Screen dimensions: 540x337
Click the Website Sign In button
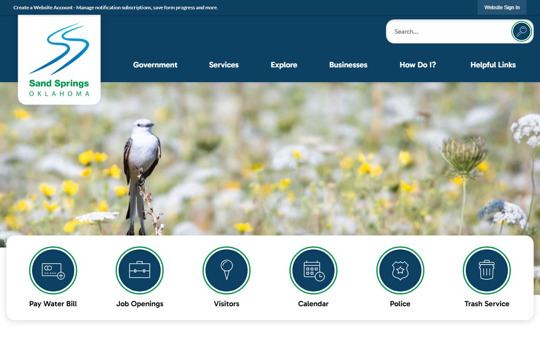tap(502, 8)
